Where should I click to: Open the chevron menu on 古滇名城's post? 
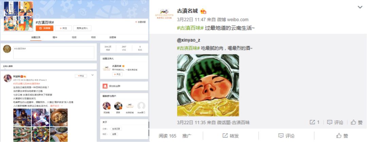[x=360, y=7]
